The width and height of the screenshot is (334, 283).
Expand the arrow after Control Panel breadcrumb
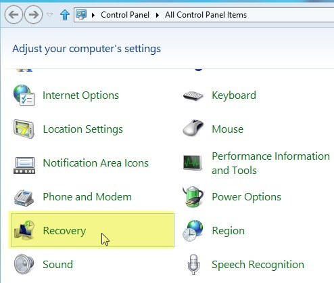pyautogui.click(x=158, y=15)
